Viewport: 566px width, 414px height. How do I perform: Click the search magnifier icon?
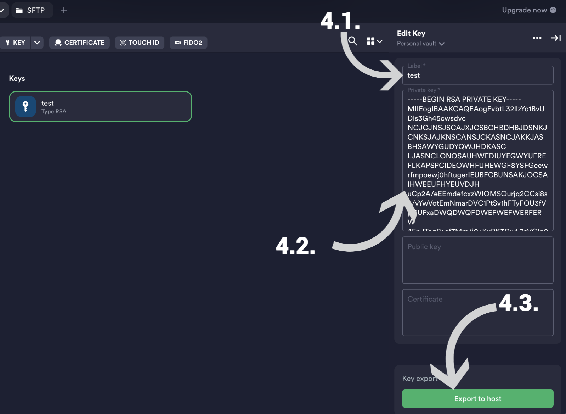(x=352, y=41)
